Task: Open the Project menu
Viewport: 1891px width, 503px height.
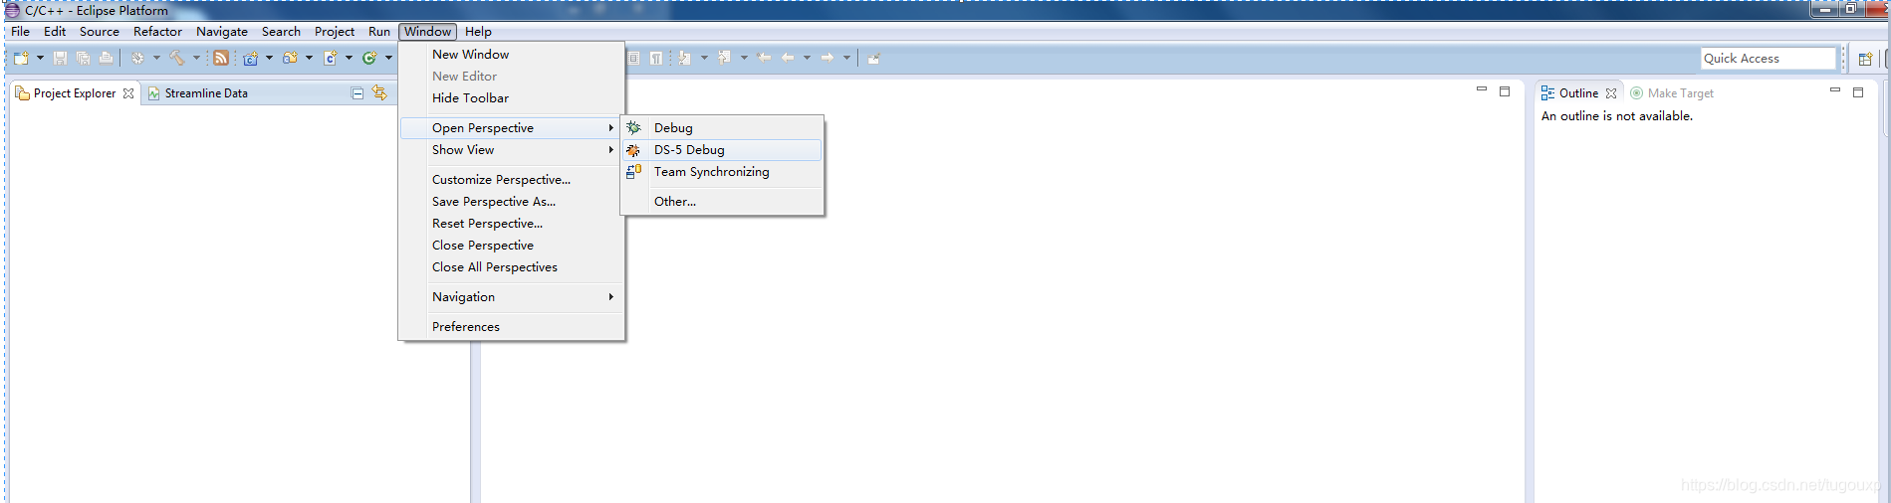Action: pos(335,32)
